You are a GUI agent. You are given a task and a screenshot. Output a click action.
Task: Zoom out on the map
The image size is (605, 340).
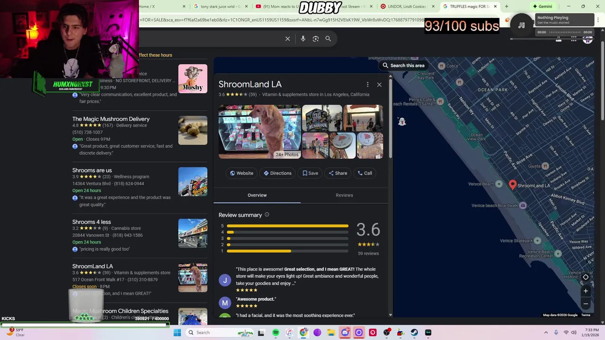click(586, 303)
